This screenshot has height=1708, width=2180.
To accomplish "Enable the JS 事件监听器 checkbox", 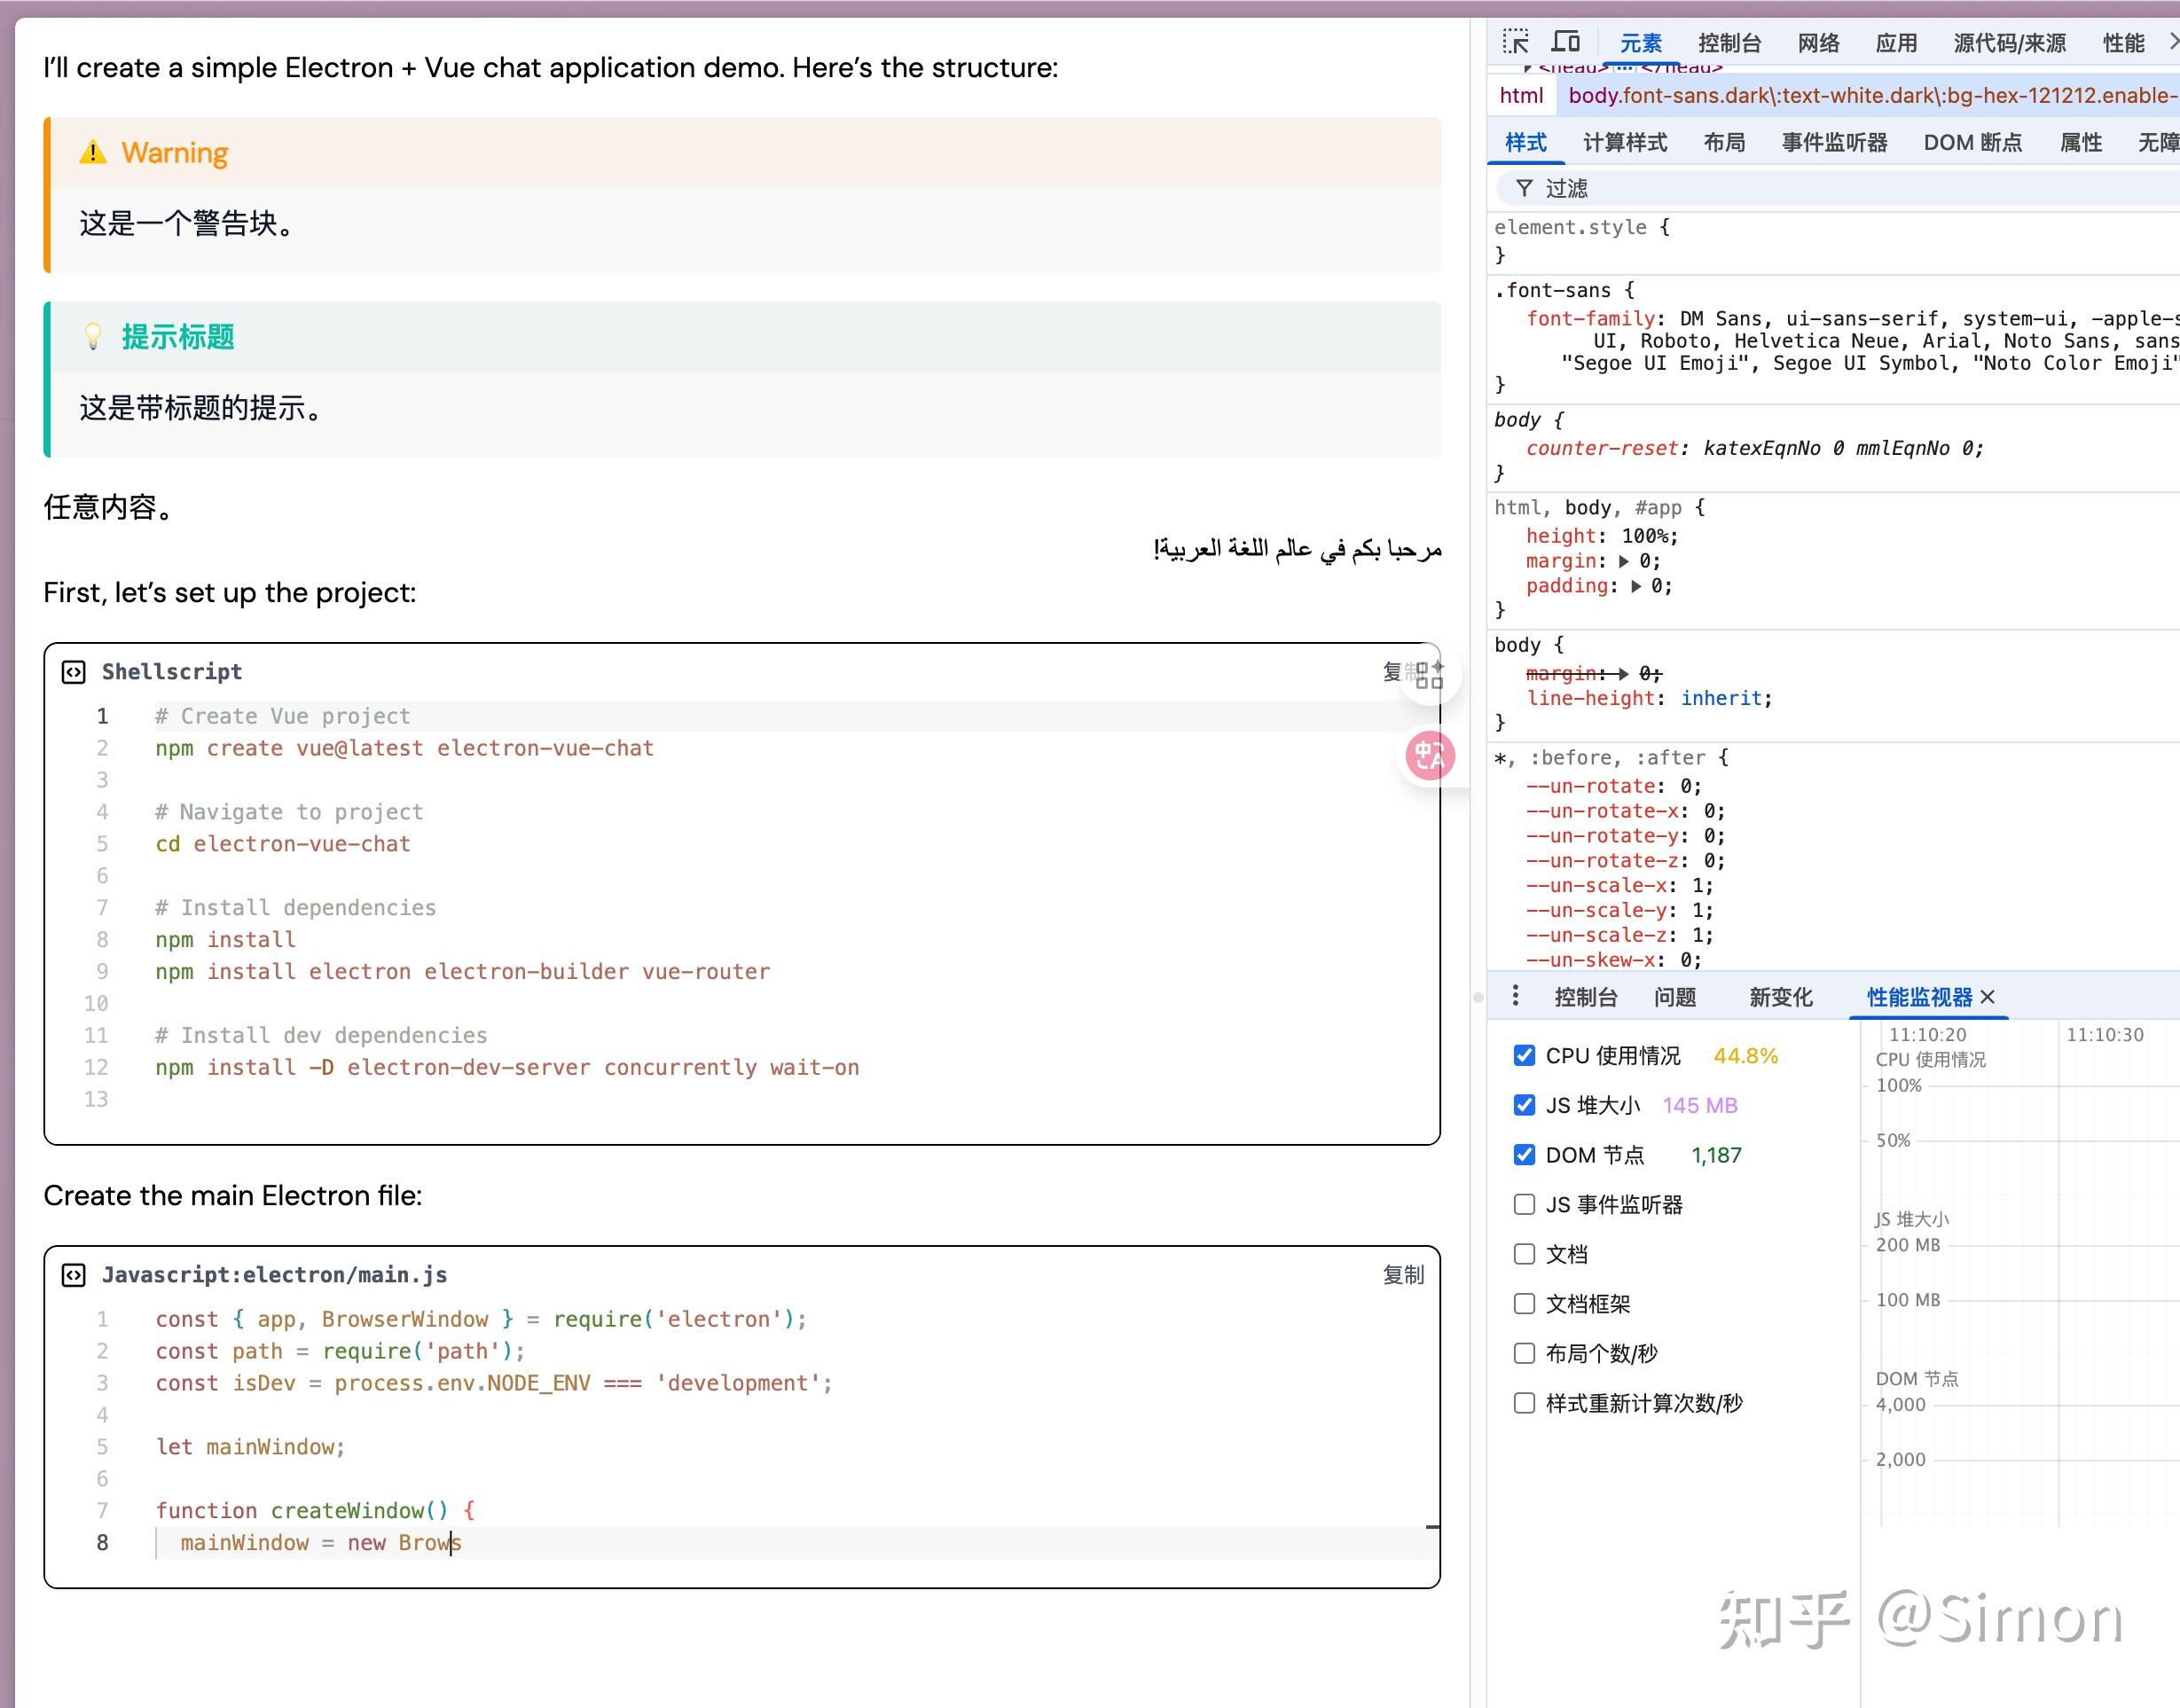I will pos(1524,1204).
